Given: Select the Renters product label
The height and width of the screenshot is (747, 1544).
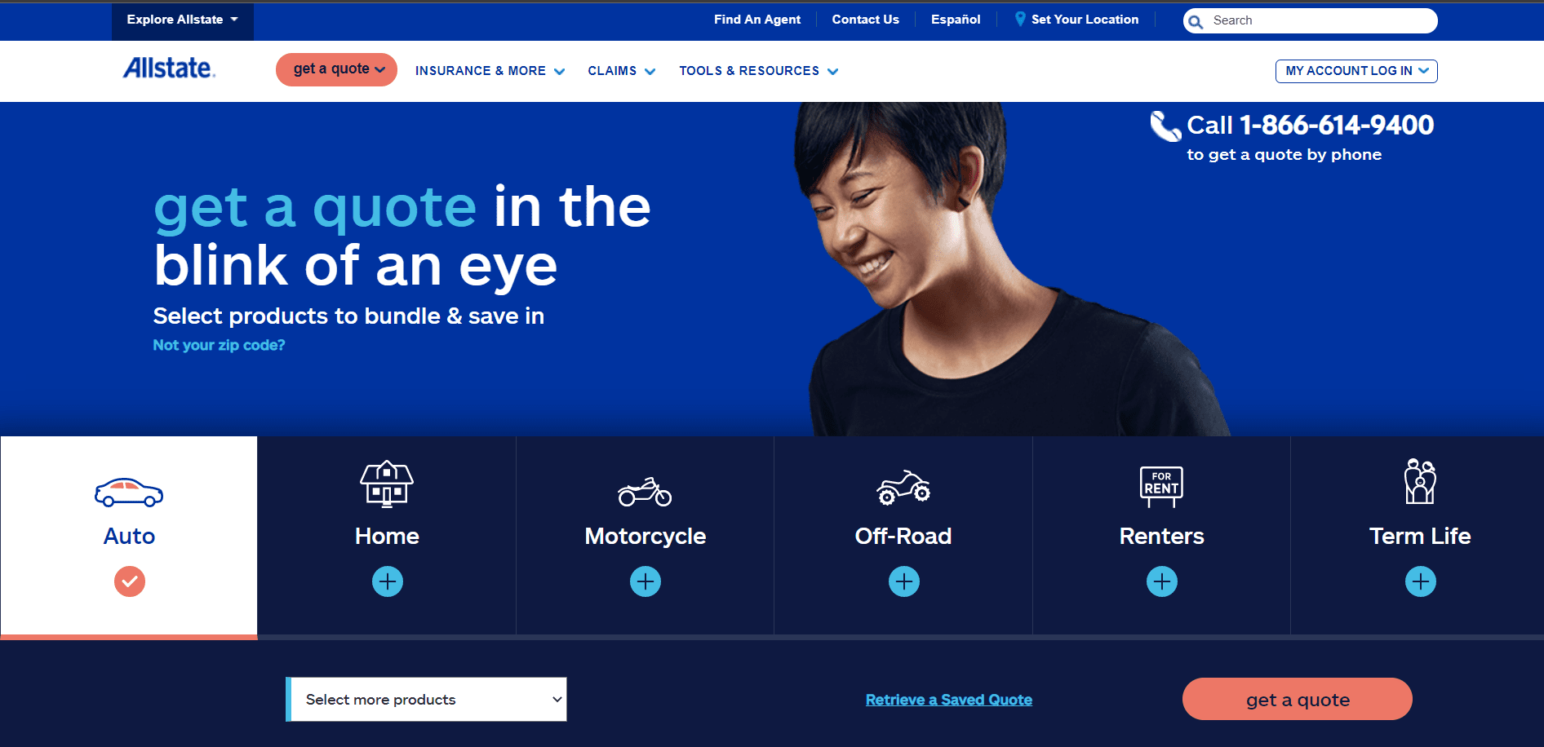Looking at the screenshot, I should click(1162, 536).
